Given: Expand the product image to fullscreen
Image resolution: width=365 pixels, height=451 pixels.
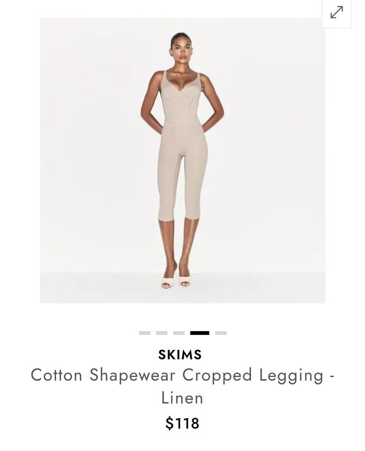Looking at the screenshot, I should [x=337, y=13].
